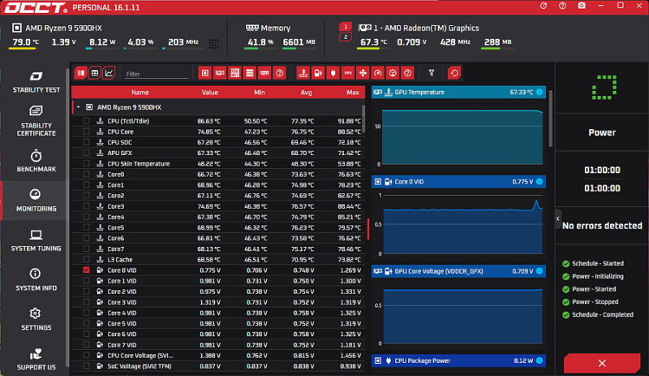Toggle the CPU hardware filter icon
Viewport: 649px width, 376px height.
click(x=205, y=73)
